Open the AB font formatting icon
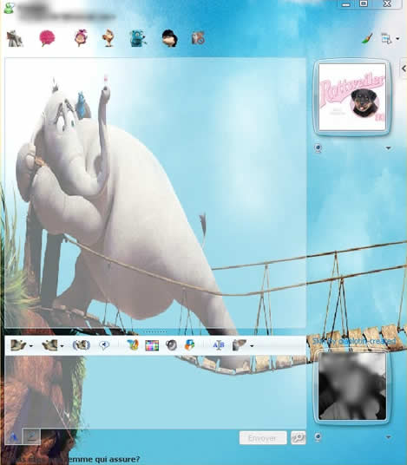Image resolution: width=407 pixels, height=465 pixels. pos(219,345)
